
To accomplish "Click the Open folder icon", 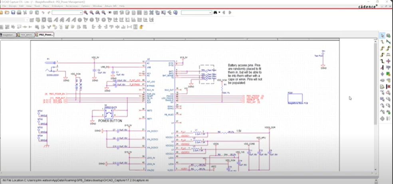I will point(8,13).
